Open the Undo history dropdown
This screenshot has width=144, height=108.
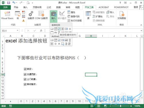click(x=17, y=3)
